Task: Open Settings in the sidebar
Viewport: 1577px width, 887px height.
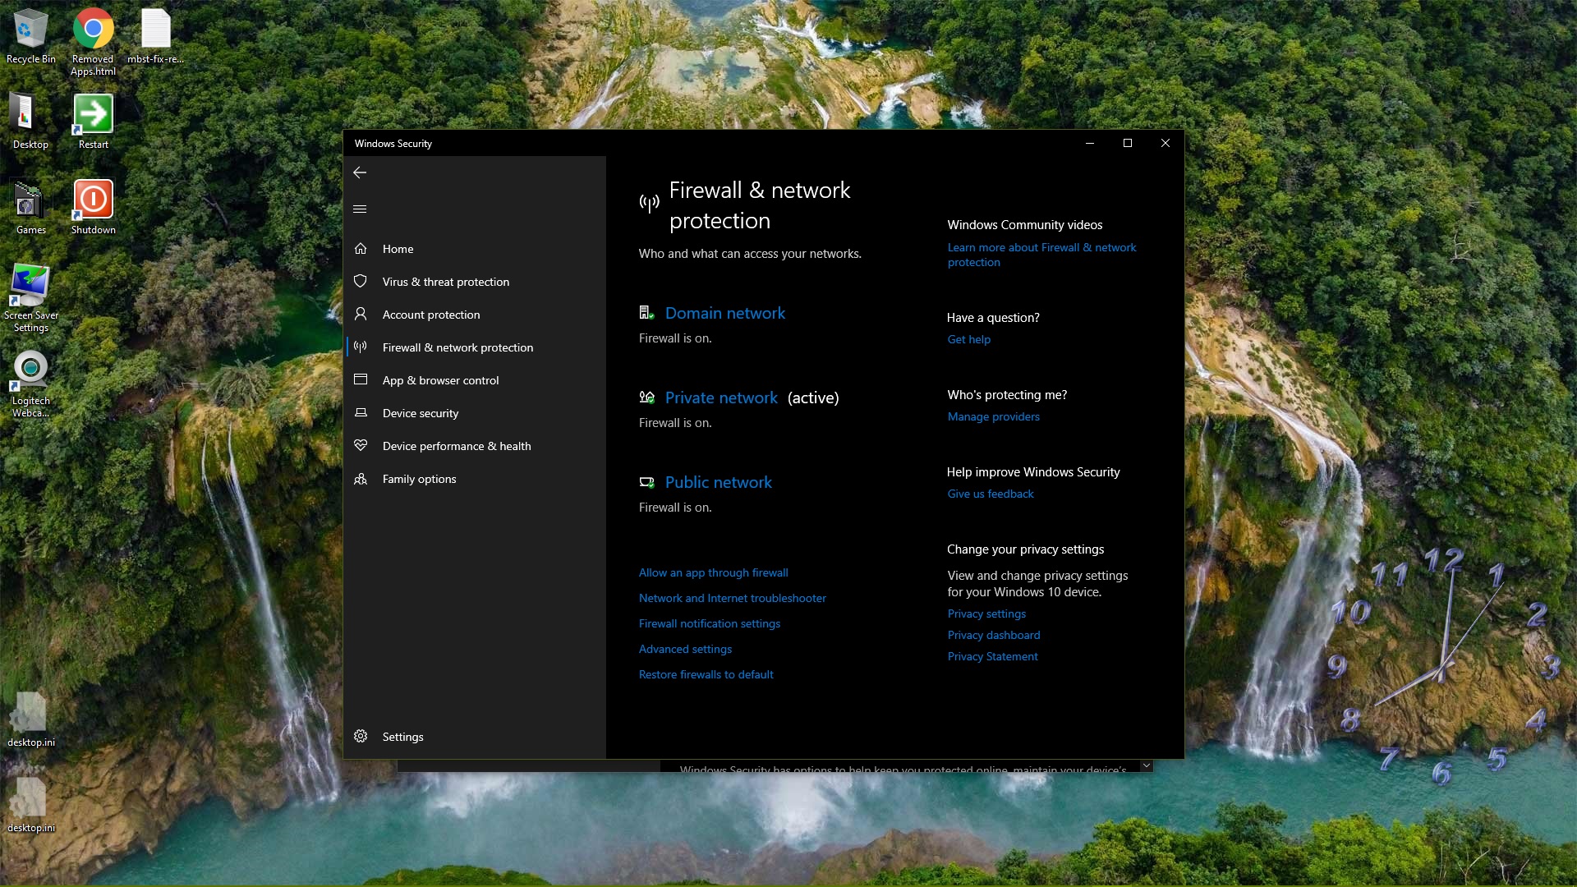Action: click(x=475, y=737)
